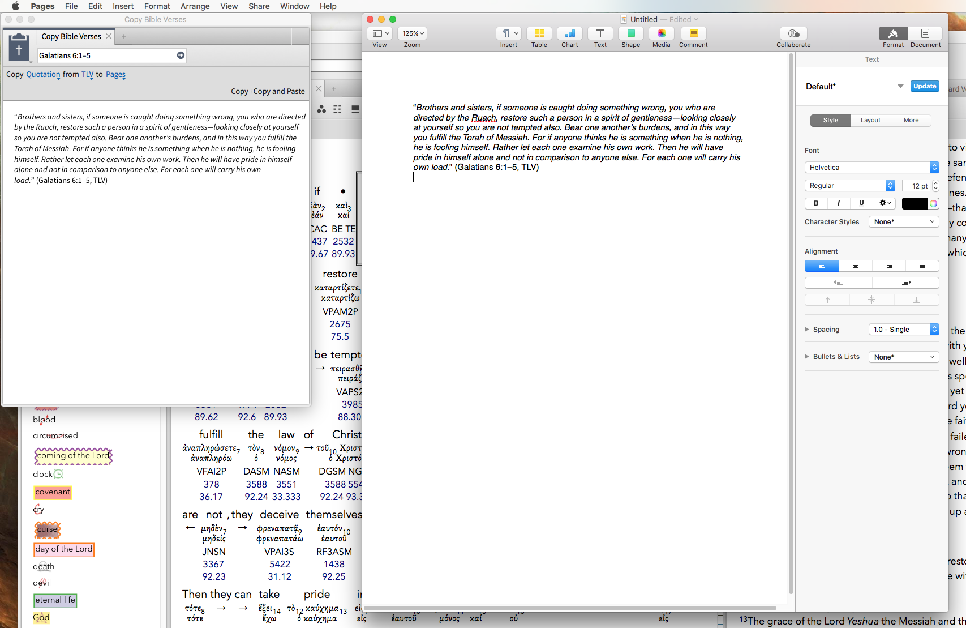This screenshot has height=628, width=966.
Task: Click Copy and Paste button
Action: pos(279,91)
